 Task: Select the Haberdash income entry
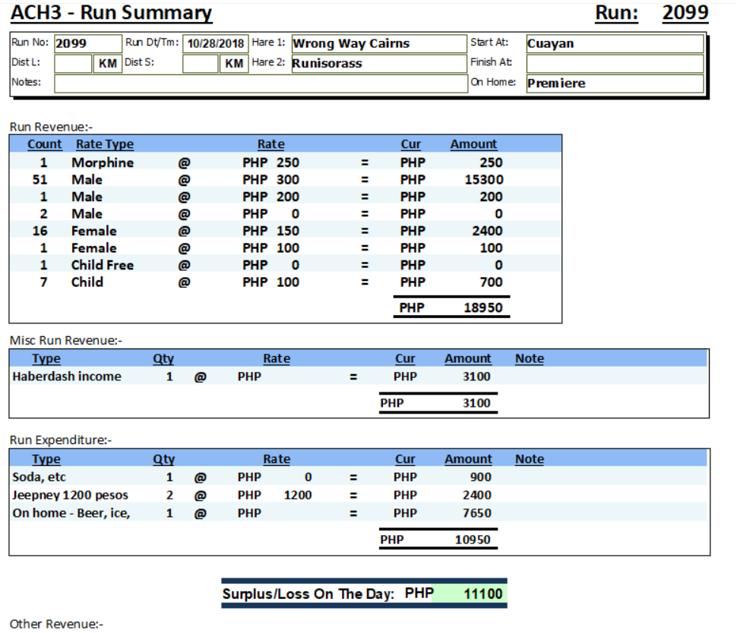click(x=67, y=376)
